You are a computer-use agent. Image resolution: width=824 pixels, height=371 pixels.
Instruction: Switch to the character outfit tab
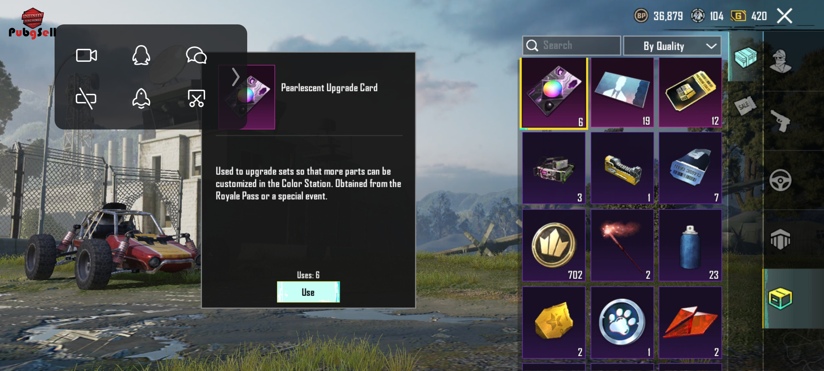pos(780,61)
